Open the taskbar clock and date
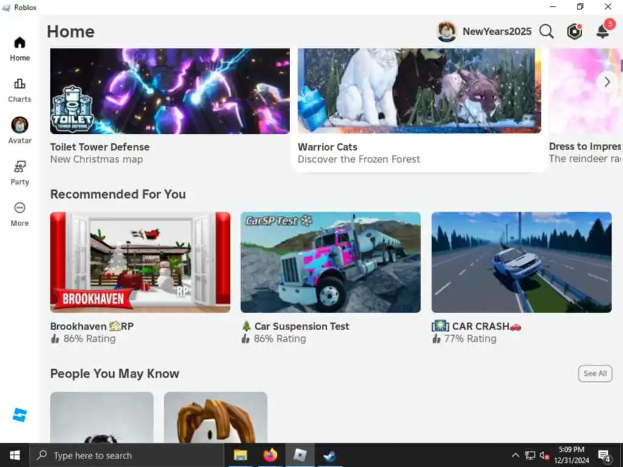This screenshot has width=623, height=467. tap(571, 455)
